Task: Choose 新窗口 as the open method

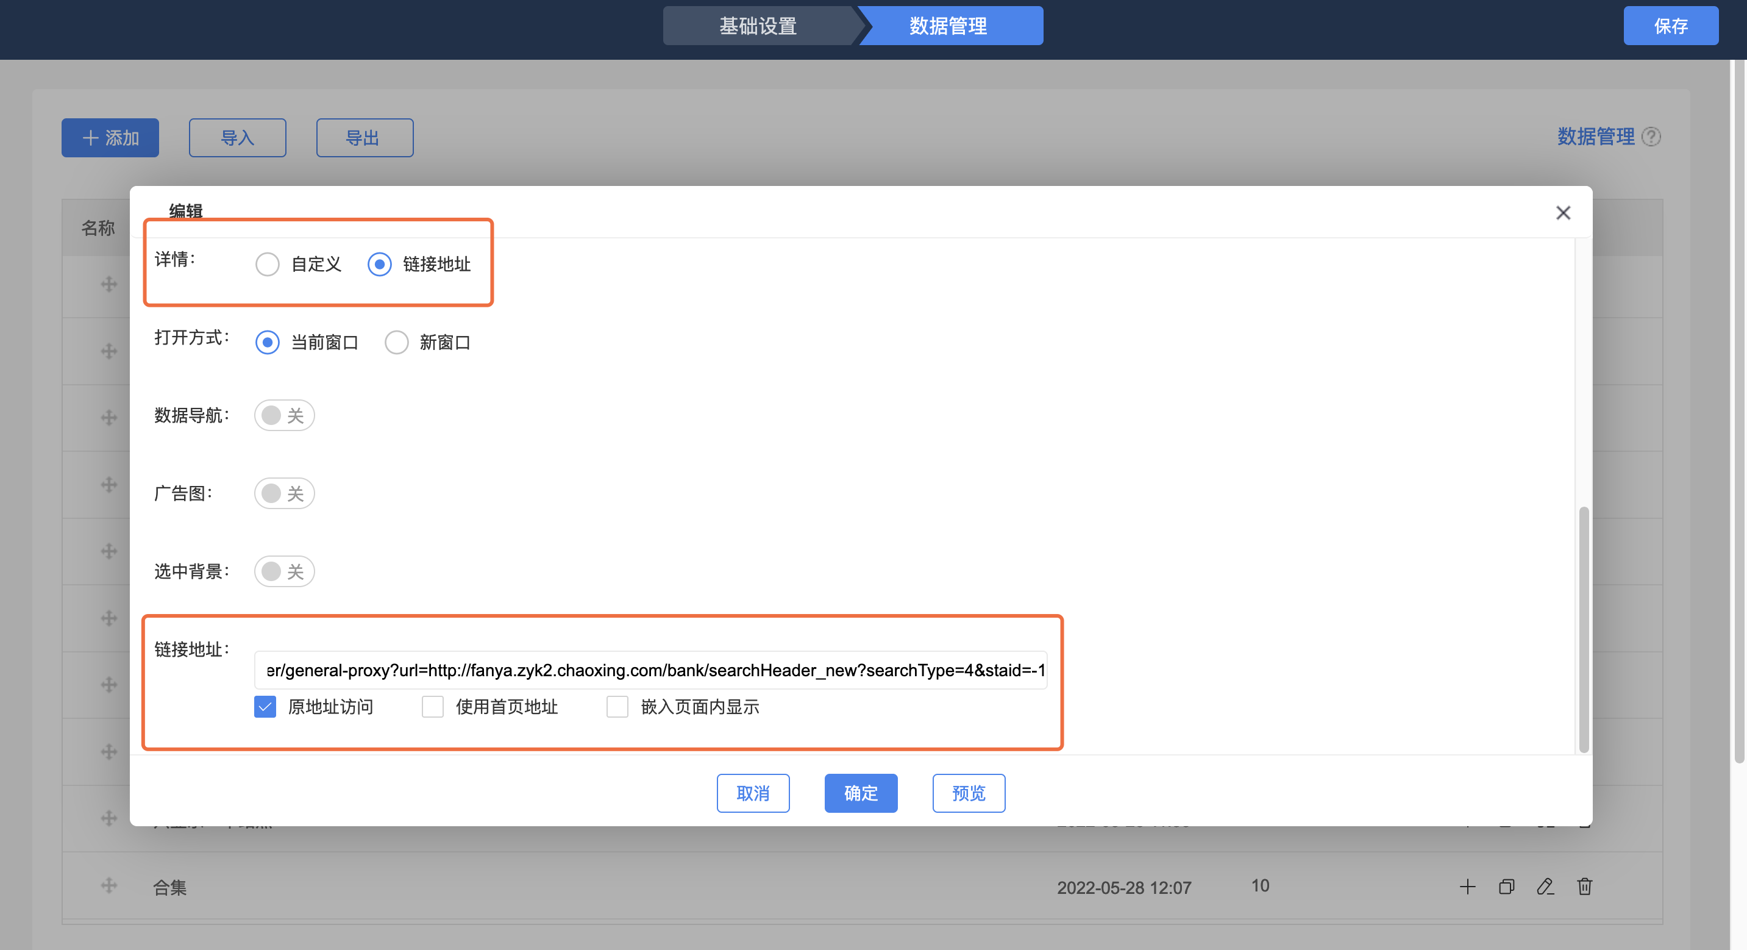Action: 397,342
